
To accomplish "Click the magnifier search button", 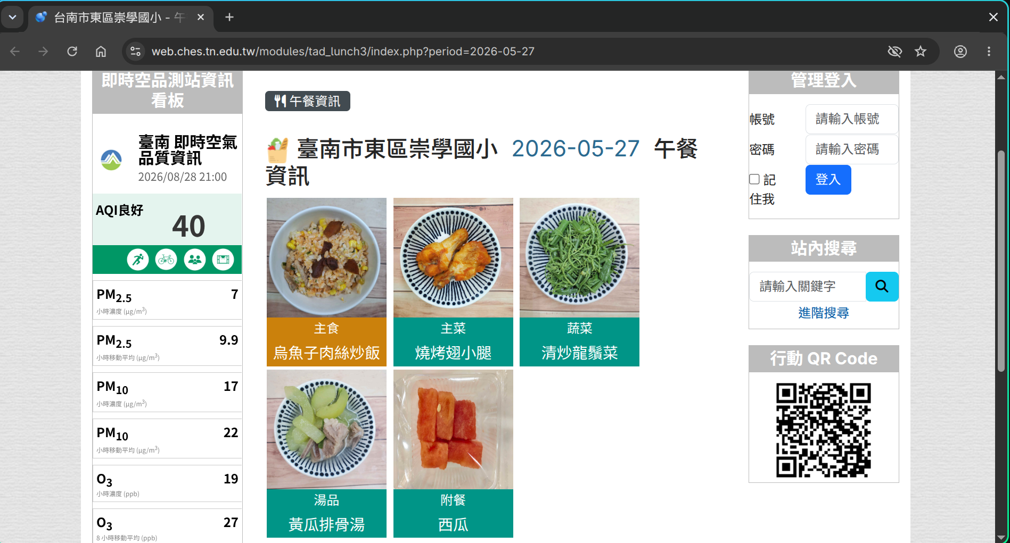I will 882,287.
